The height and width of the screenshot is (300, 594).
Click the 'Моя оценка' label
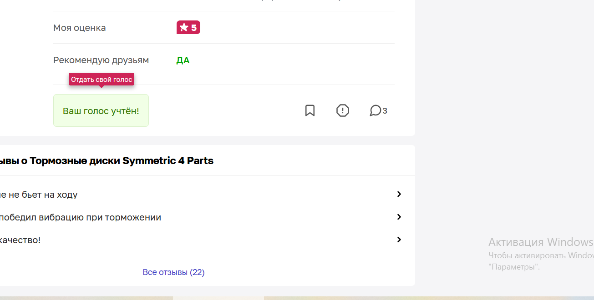tap(80, 28)
